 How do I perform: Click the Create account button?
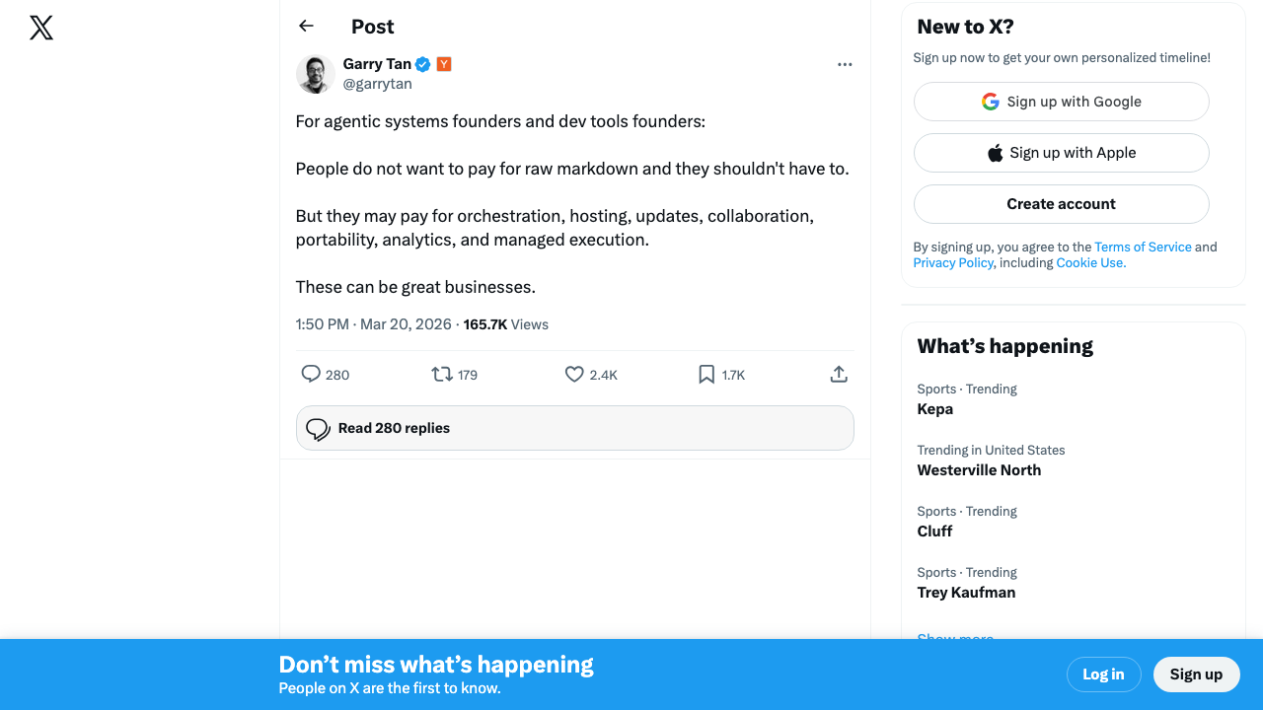[x=1061, y=204]
